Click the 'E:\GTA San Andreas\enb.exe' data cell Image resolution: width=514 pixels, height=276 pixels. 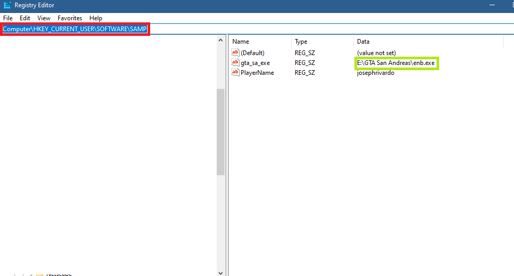(x=396, y=63)
